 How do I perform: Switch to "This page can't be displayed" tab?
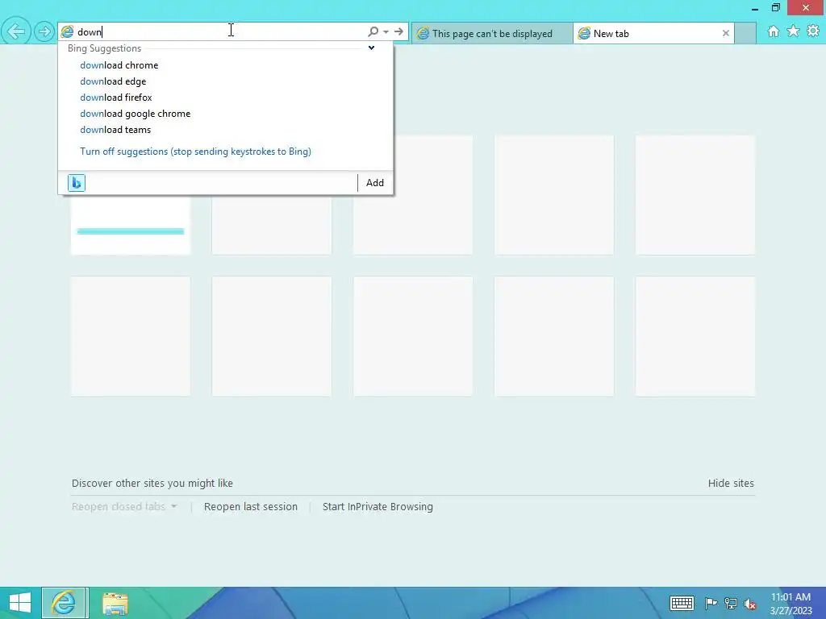pyautogui.click(x=492, y=33)
